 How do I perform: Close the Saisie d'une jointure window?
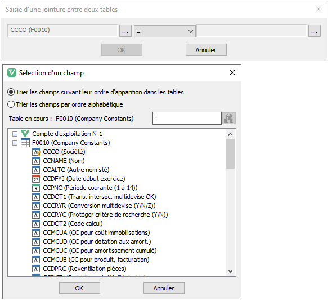(x=318, y=9)
